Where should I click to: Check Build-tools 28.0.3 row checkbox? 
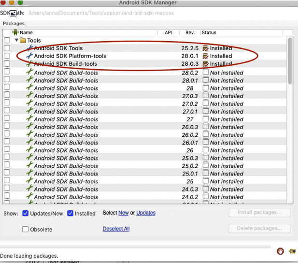[7, 63]
